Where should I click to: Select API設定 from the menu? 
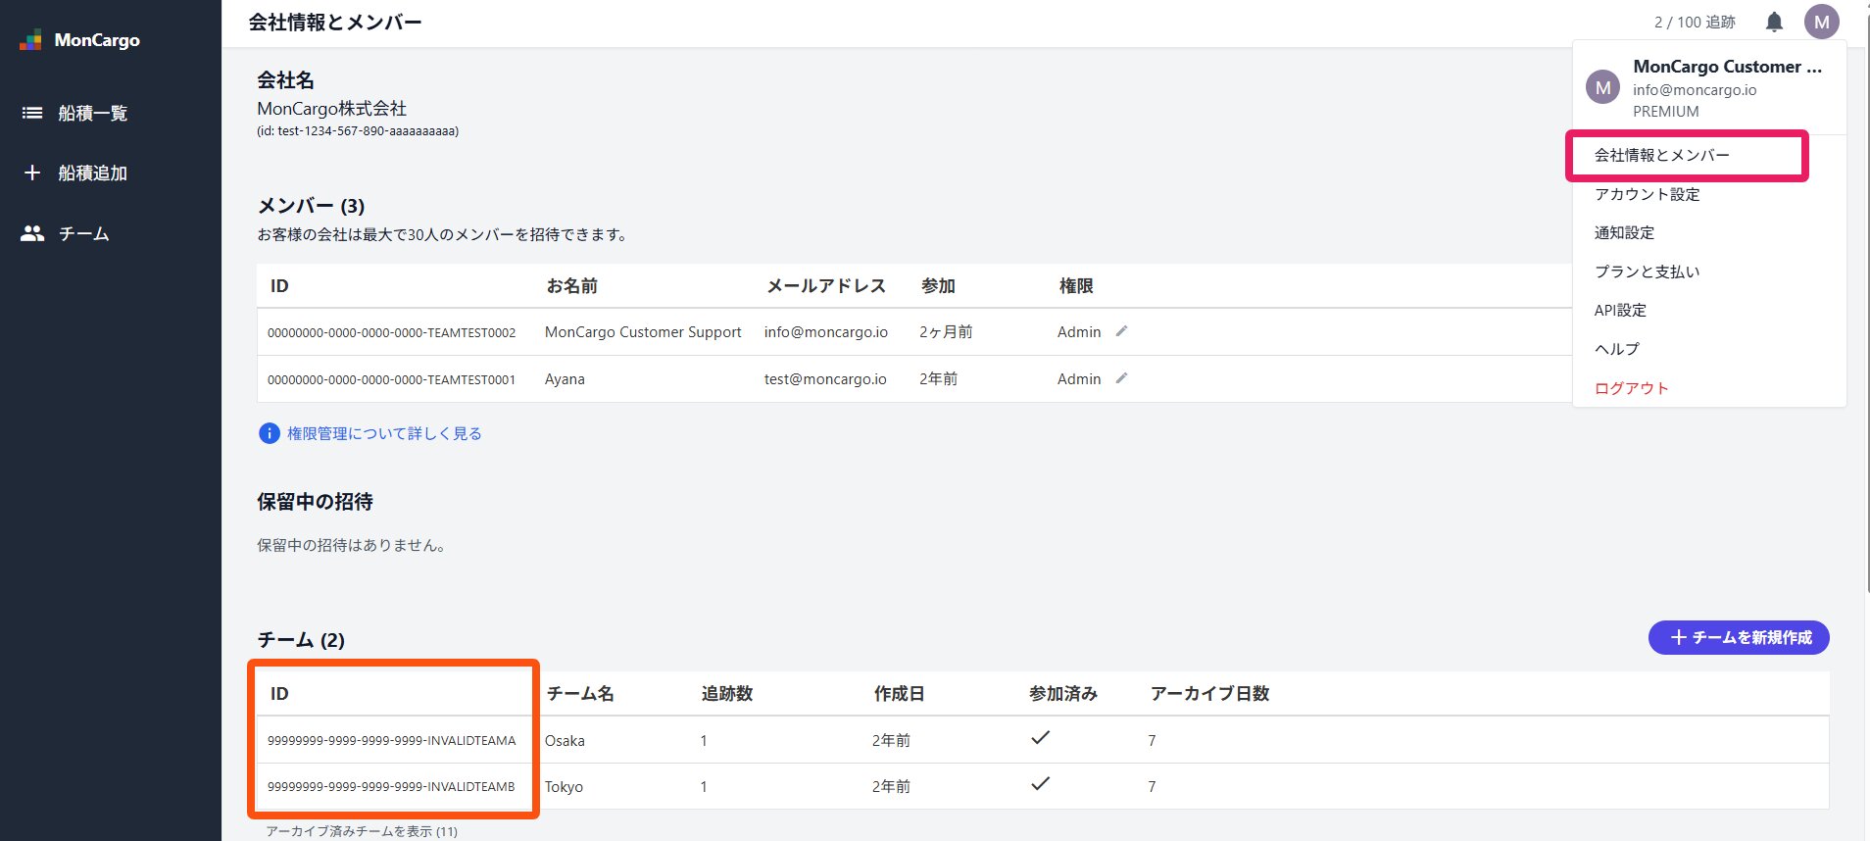coord(1620,310)
